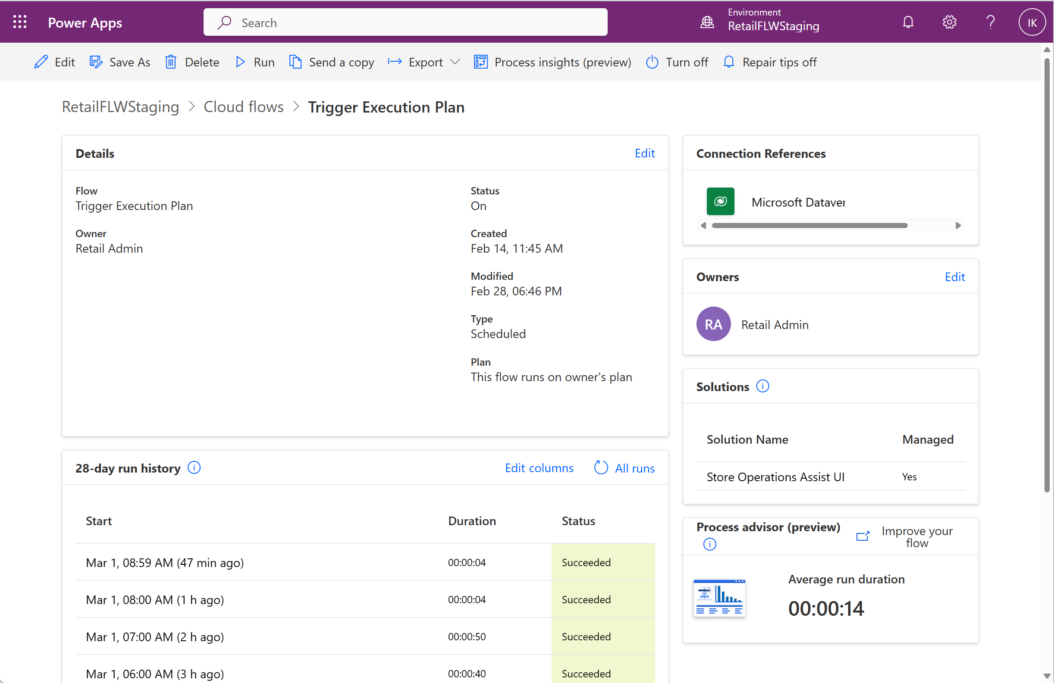Expand the Export dropdown arrow
Image resolution: width=1054 pixels, height=683 pixels.
coord(455,62)
